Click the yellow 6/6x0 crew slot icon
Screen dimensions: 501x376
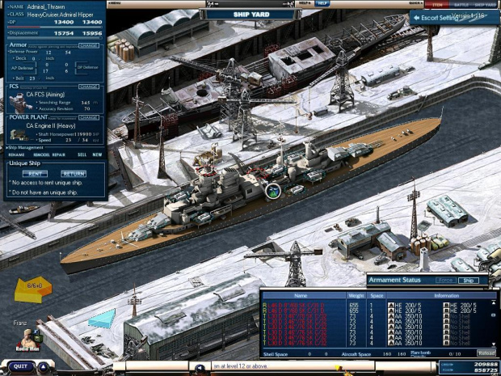tap(32, 287)
